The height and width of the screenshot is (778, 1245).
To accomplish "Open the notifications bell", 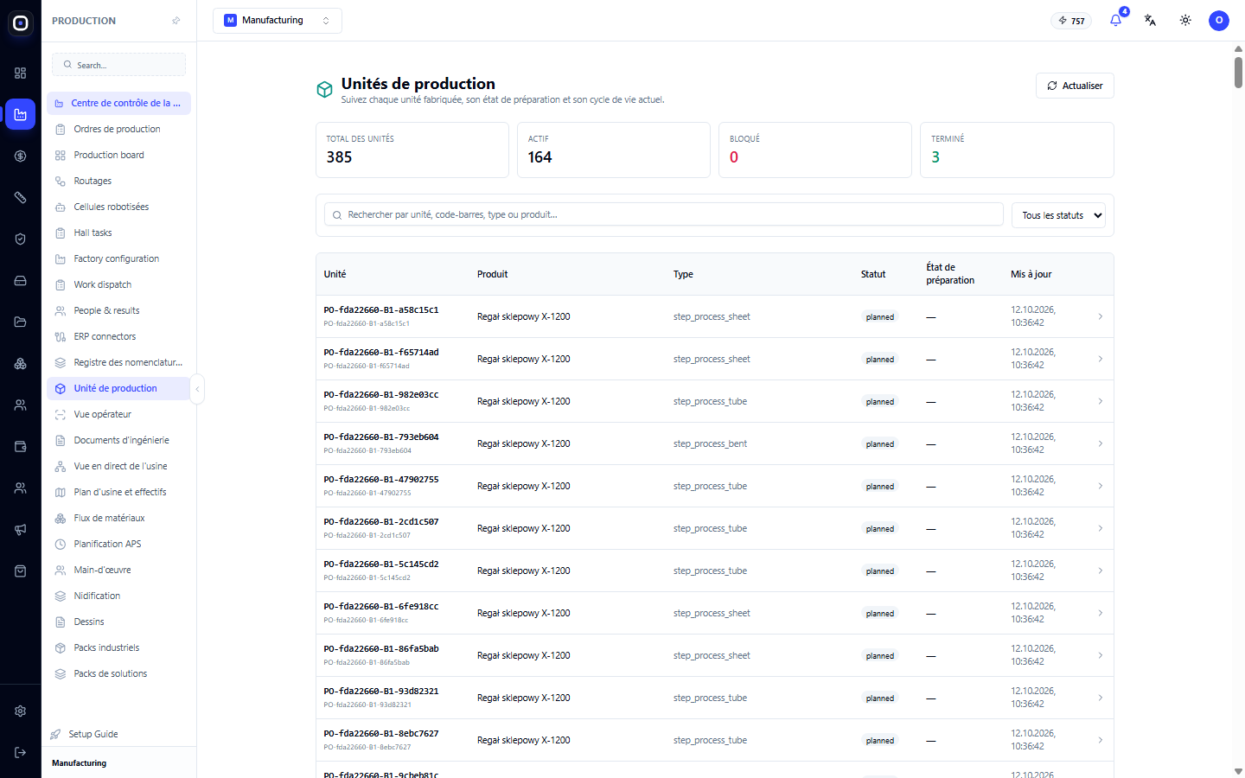I will [1115, 20].
